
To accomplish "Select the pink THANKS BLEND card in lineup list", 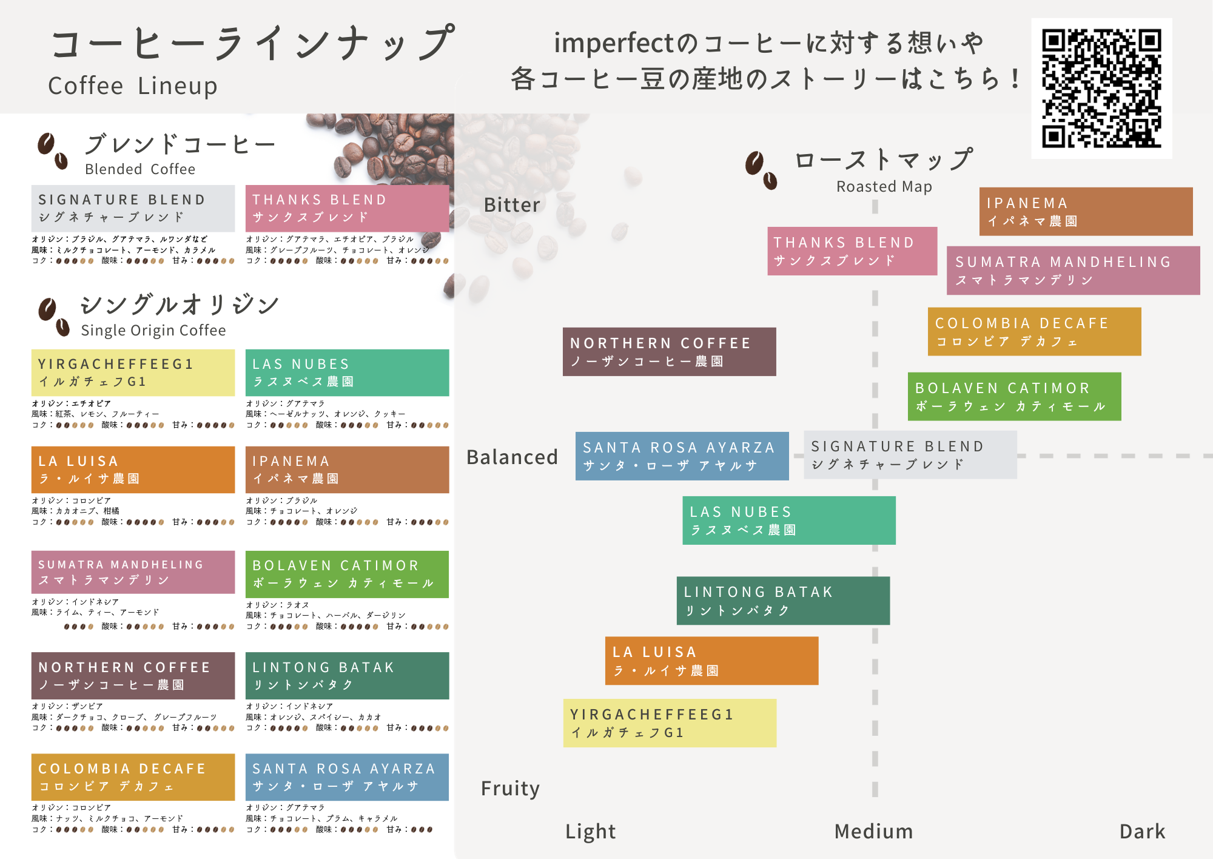I will tap(347, 208).
